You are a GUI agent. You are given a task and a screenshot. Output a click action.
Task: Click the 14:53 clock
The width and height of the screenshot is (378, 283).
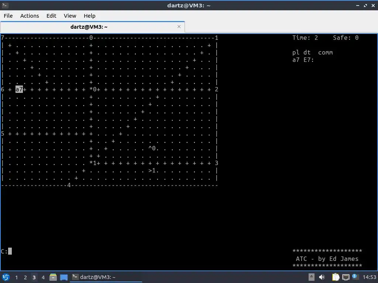coord(369,277)
